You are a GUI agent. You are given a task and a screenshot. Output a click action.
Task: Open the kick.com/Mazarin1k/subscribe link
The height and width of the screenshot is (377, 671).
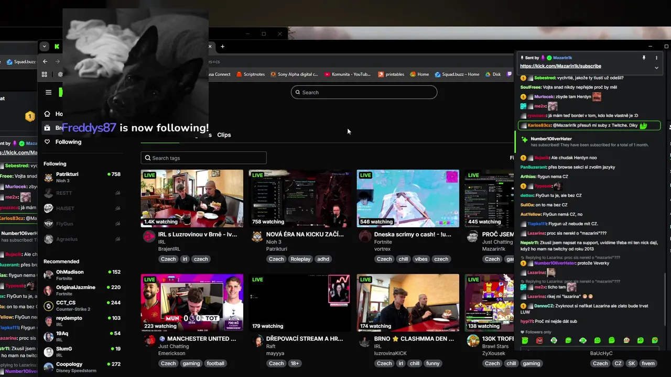(560, 66)
